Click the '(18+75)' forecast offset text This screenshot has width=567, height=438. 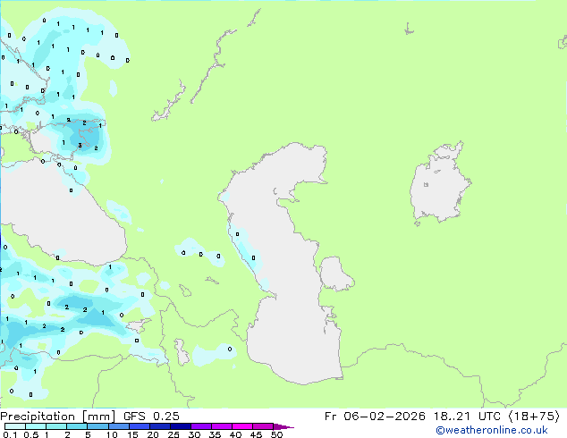(534, 417)
